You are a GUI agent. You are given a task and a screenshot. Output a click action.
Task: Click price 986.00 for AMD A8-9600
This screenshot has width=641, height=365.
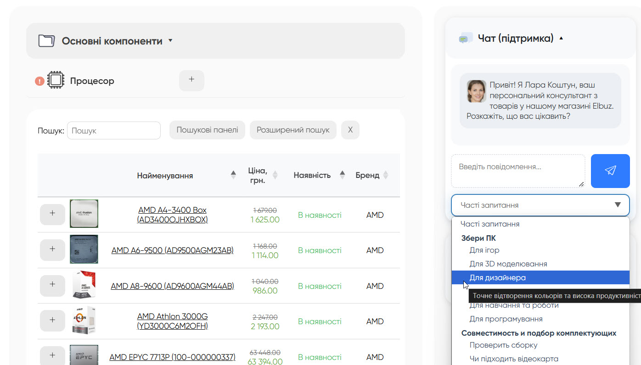coord(265,291)
